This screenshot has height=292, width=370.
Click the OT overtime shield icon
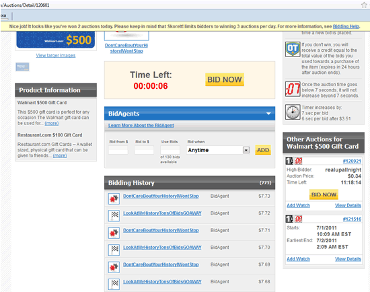pyautogui.click(x=293, y=49)
